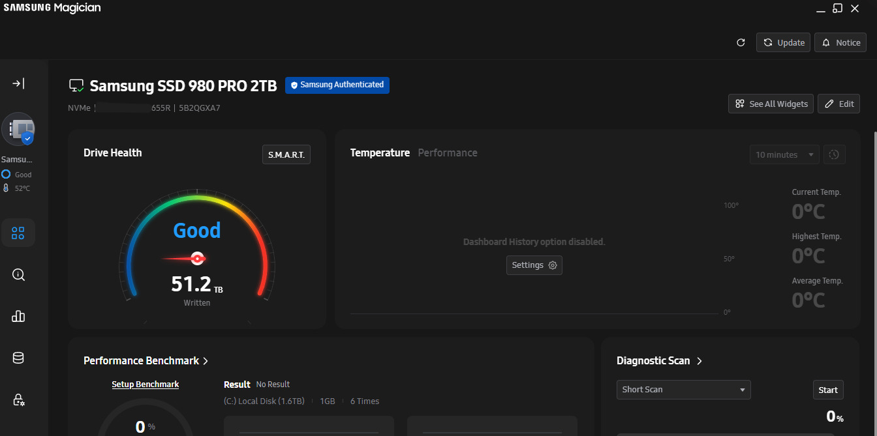Open the data management database icon
877x436 pixels.
pos(18,358)
